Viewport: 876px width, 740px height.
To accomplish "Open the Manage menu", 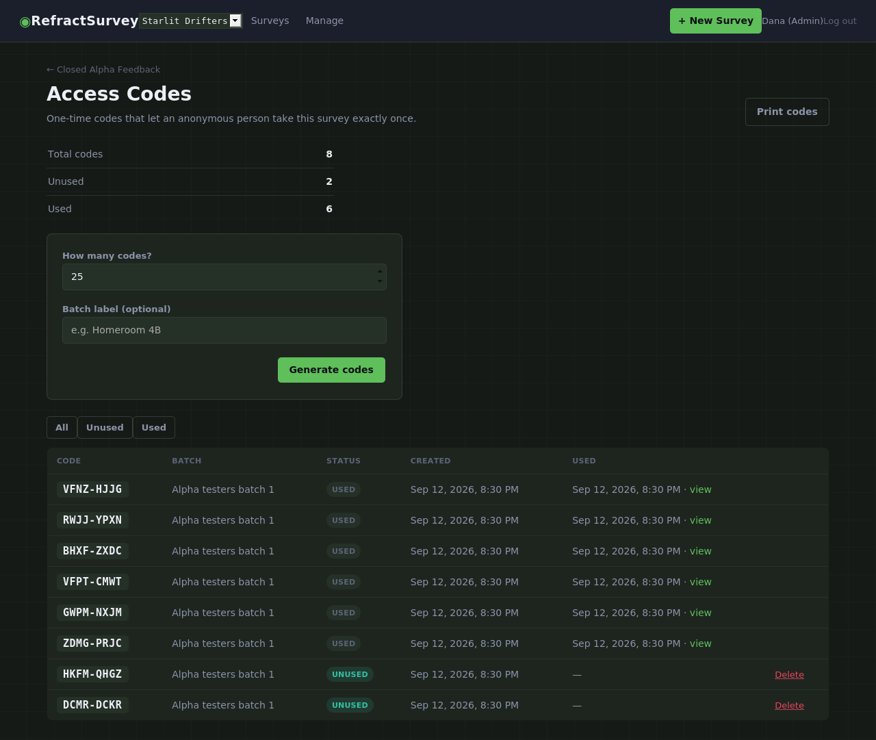I will click(x=324, y=21).
